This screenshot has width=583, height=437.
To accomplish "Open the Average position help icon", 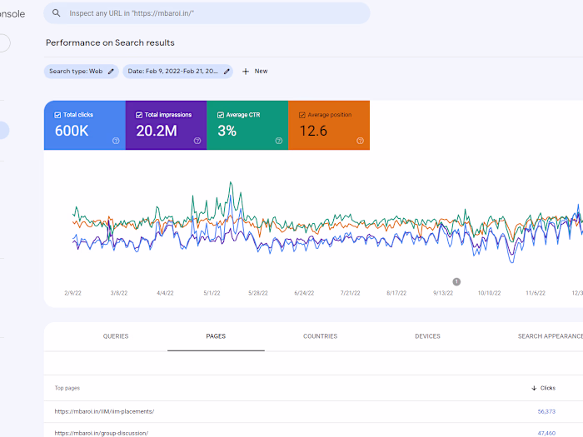I will pyautogui.click(x=360, y=141).
